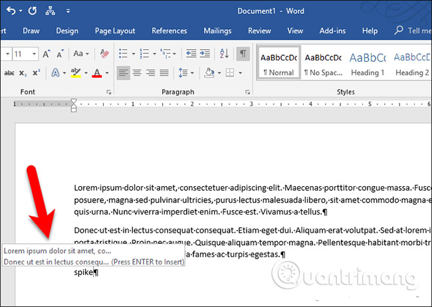Open the References tab
Viewport: 432px width, 307px height.
[x=169, y=31]
